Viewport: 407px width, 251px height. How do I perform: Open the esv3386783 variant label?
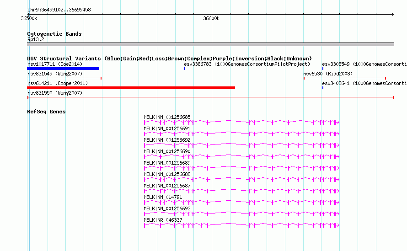tap(247, 64)
